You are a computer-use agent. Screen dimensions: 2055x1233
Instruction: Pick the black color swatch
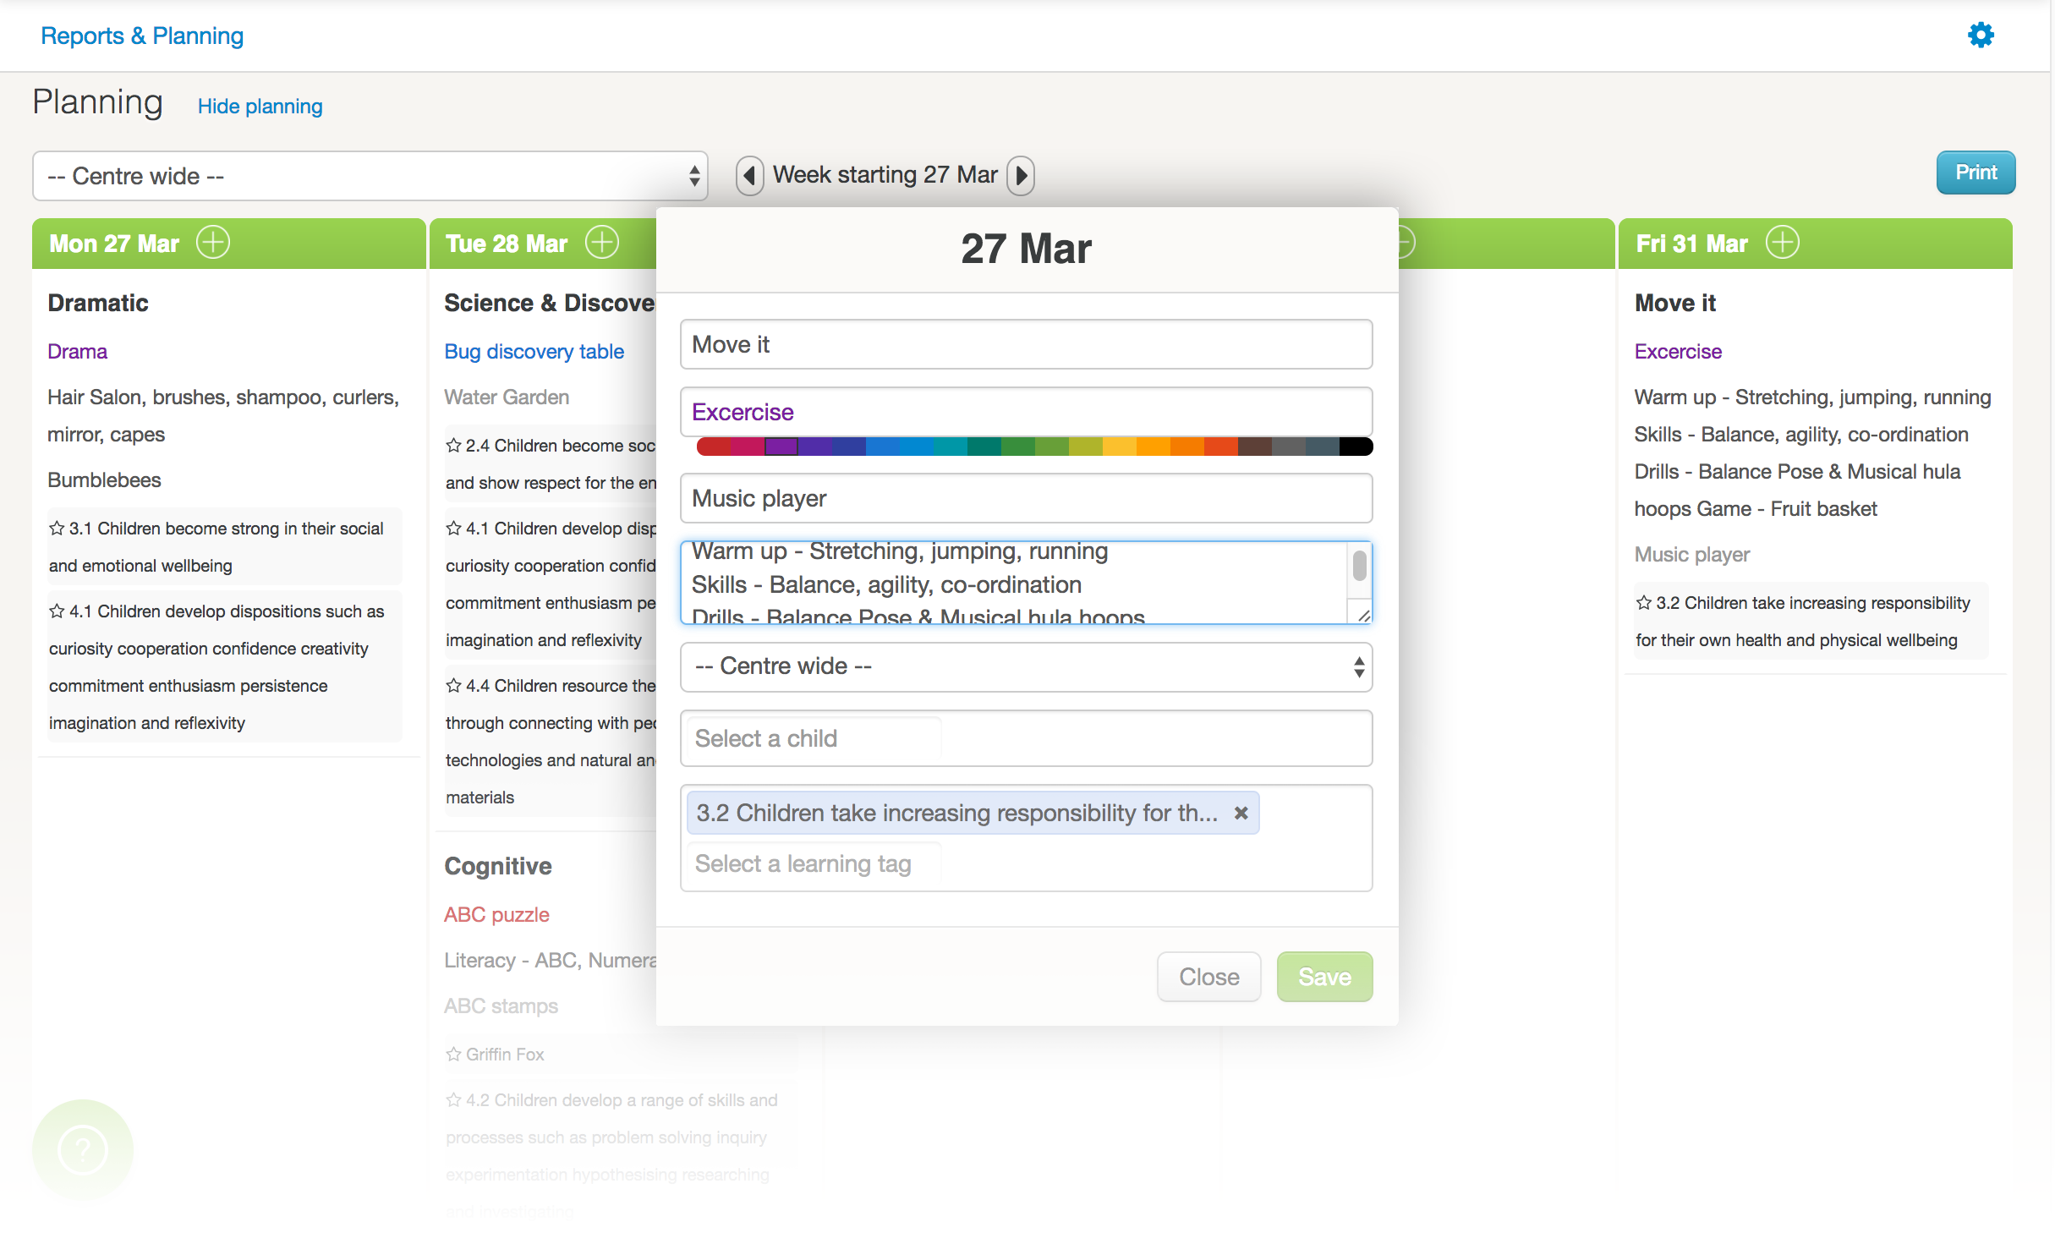[1356, 447]
